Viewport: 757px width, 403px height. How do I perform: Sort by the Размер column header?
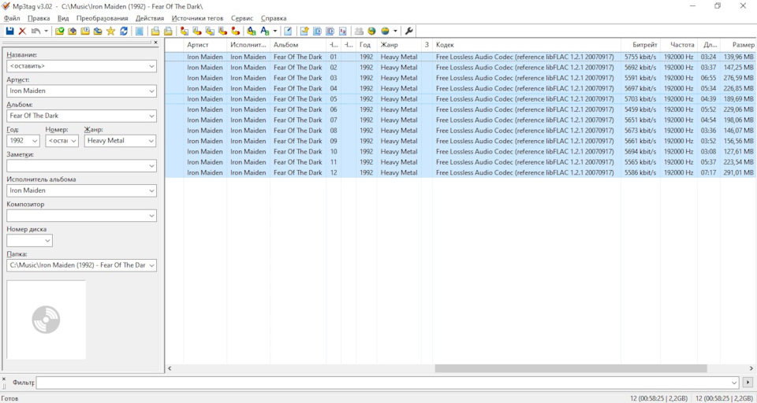click(738, 45)
